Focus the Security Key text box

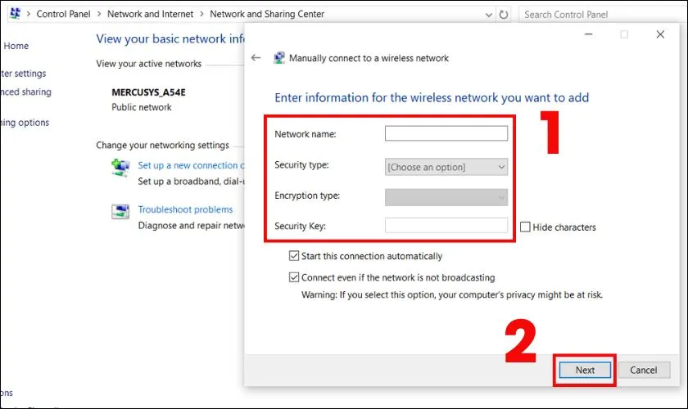coord(446,226)
